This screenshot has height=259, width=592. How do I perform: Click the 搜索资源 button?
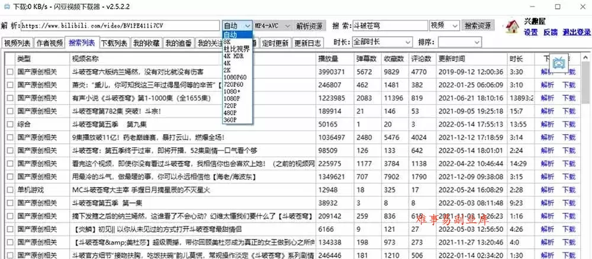478,25
